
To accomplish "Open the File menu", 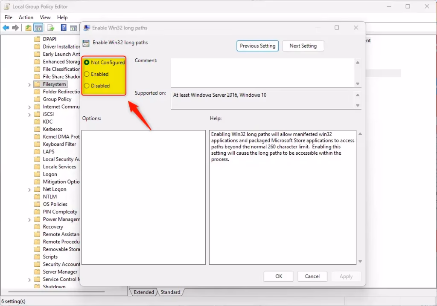I will (9, 17).
